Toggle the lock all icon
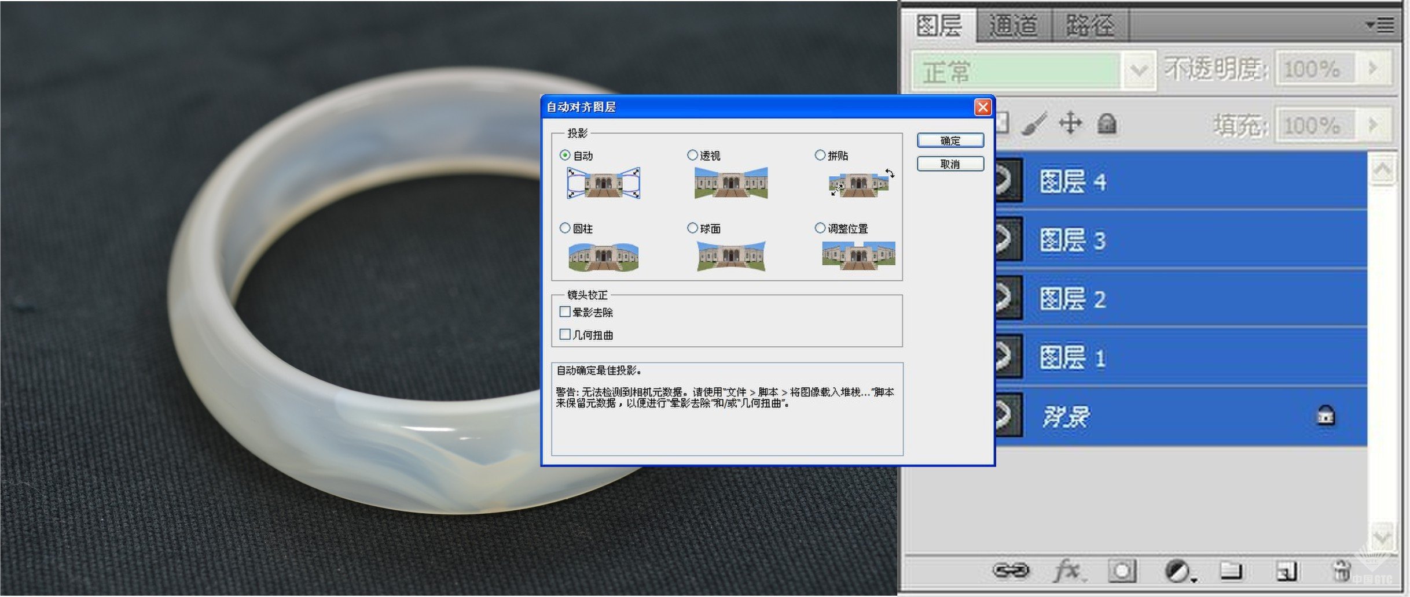The height and width of the screenshot is (597, 1410). (x=1107, y=123)
